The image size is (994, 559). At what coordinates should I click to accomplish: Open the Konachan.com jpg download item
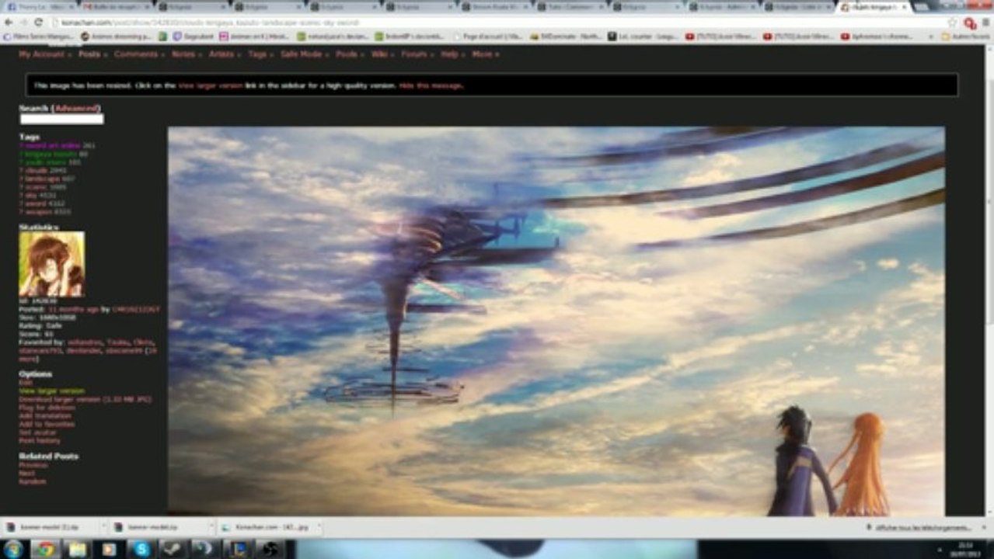coord(268,527)
